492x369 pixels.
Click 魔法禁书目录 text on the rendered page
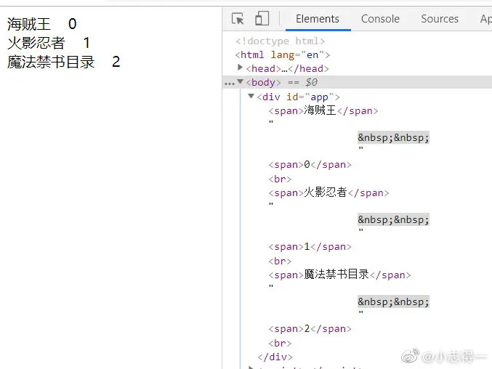coord(51,62)
